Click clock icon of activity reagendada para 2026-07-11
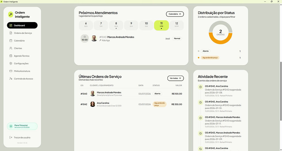282x151 pixels. (x=200, y=118)
